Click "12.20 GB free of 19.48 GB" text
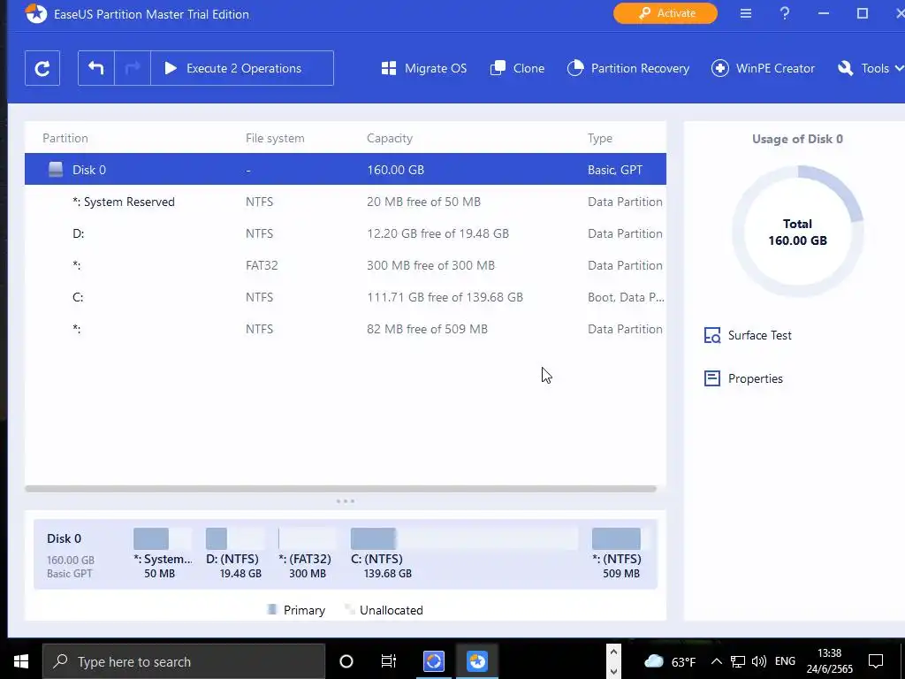 tap(437, 233)
